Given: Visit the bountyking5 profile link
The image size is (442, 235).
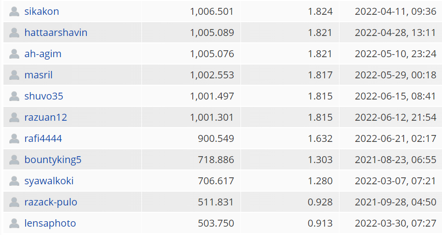Looking at the screenshot, I should tap(53, 160).
